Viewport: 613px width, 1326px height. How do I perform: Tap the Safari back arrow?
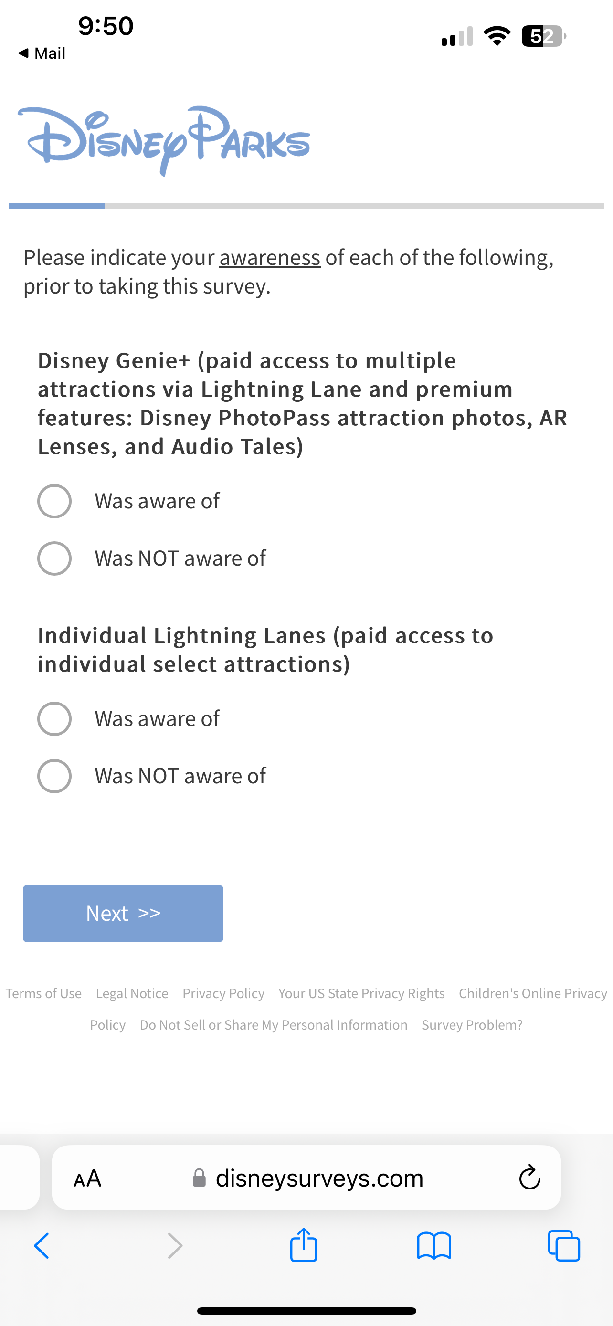point(42,1246)
